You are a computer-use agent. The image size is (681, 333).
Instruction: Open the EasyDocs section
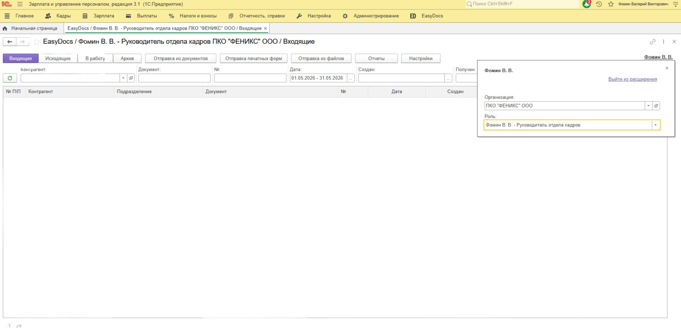click(432, 16)
